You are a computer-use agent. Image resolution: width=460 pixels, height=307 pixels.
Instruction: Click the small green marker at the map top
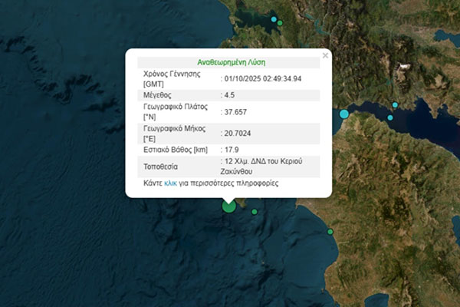280,23
